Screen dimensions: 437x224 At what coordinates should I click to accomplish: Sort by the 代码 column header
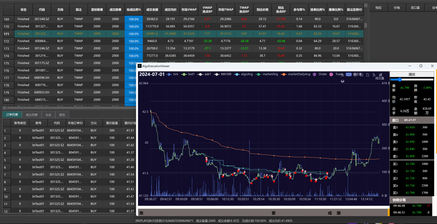tap(42, 10)
